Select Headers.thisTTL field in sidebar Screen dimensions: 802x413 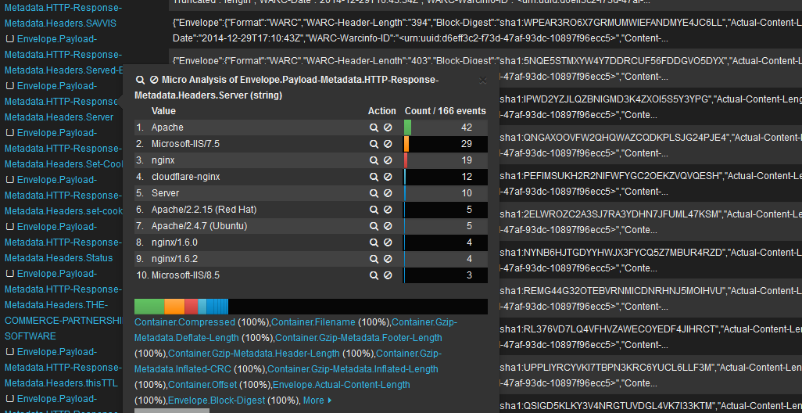pos(63,368)
